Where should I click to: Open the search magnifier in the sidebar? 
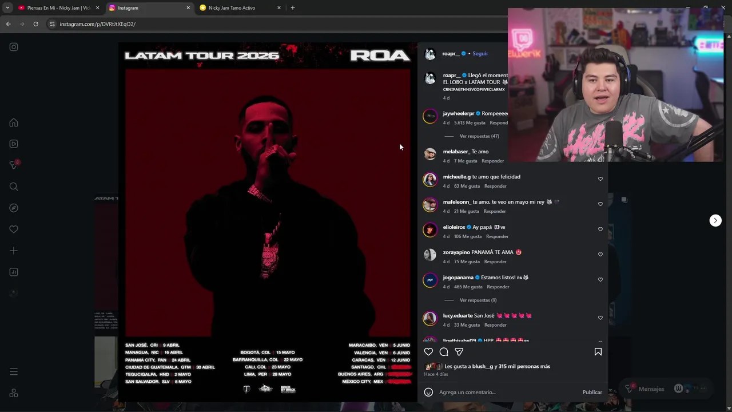pos(14,187)
